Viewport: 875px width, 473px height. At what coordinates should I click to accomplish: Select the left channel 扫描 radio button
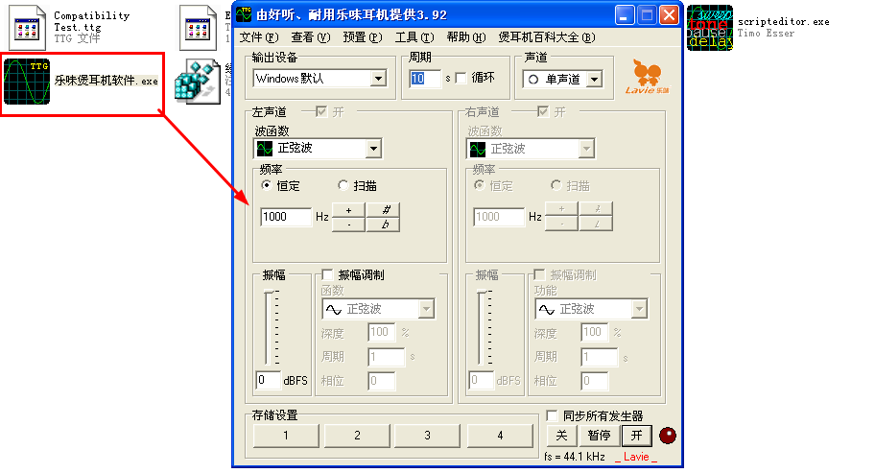[x=343, y=185]
